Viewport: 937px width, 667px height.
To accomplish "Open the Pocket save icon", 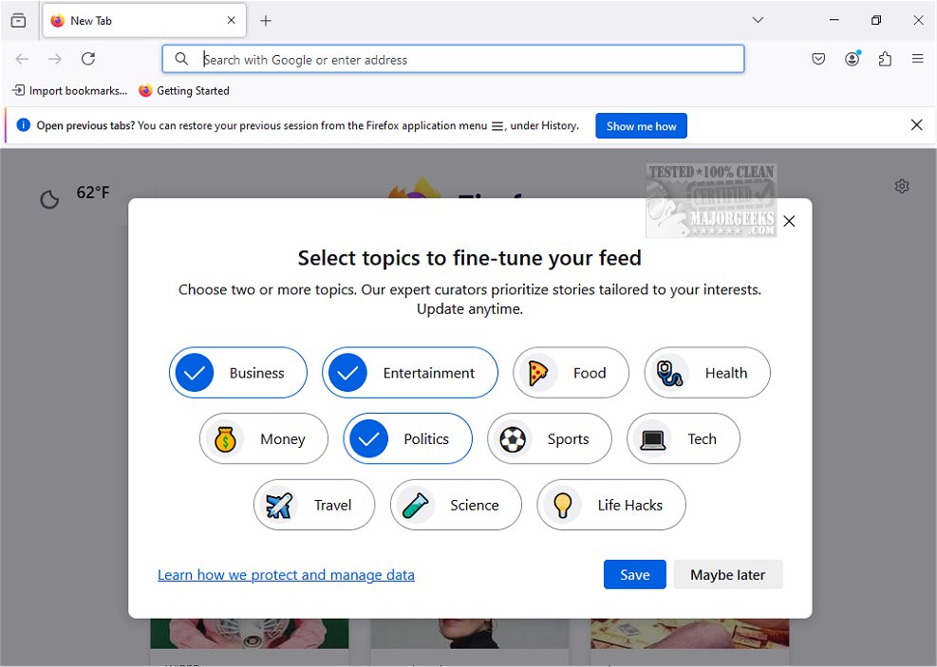I will click(x=818, y=59).
